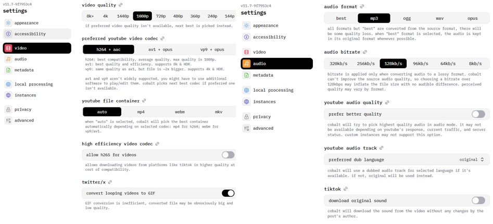Open metadata page in right sidebar
The height and width of the screenshot is (224, 493).
(x=276, y=75)
